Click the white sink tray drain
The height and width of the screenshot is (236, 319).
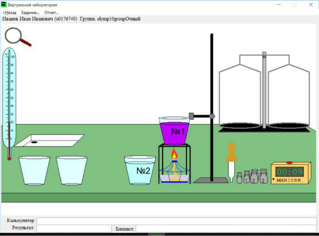click(34, 142)
